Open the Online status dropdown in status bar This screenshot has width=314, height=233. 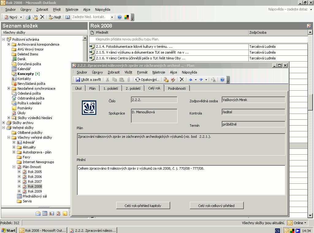305,223
